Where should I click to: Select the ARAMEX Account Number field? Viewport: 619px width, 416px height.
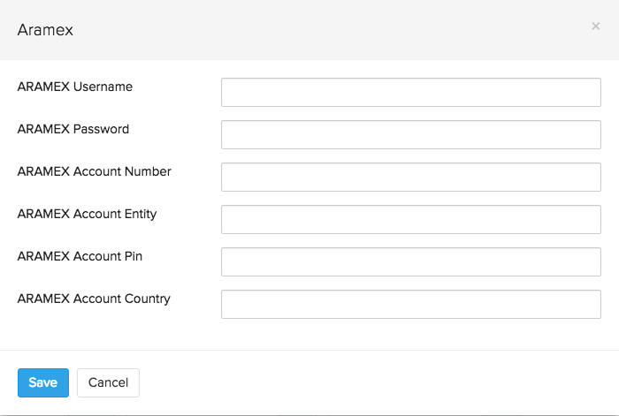410,177
